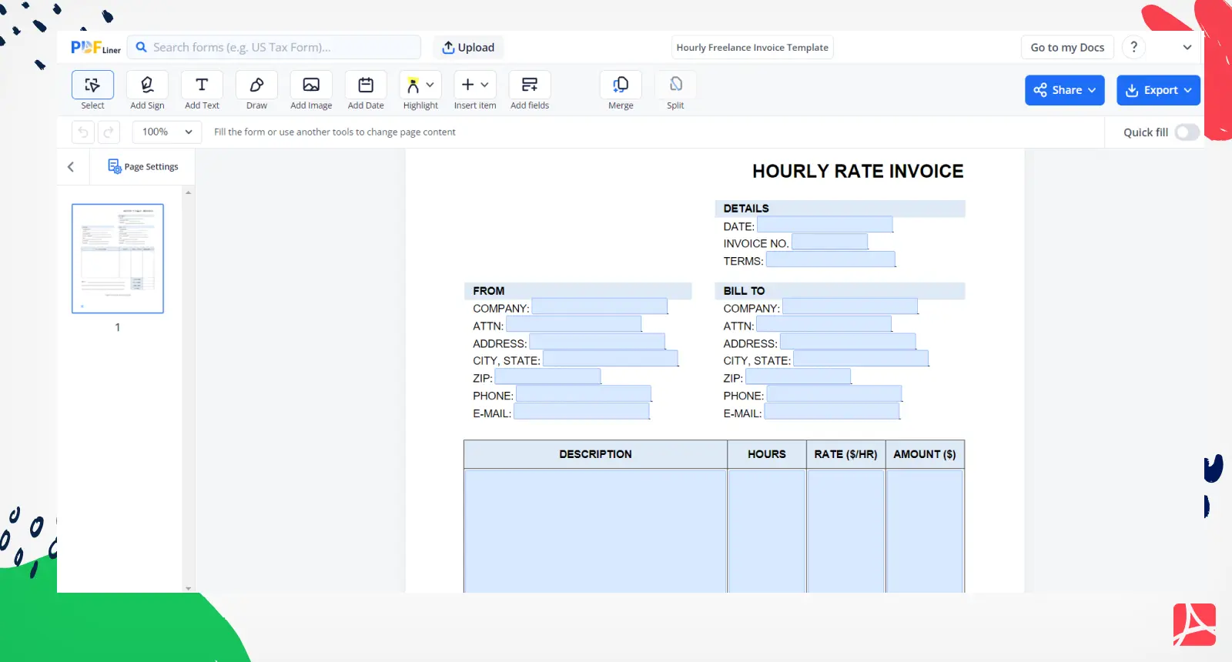
Task: Click the DATE field under Details
Action: 825,225
